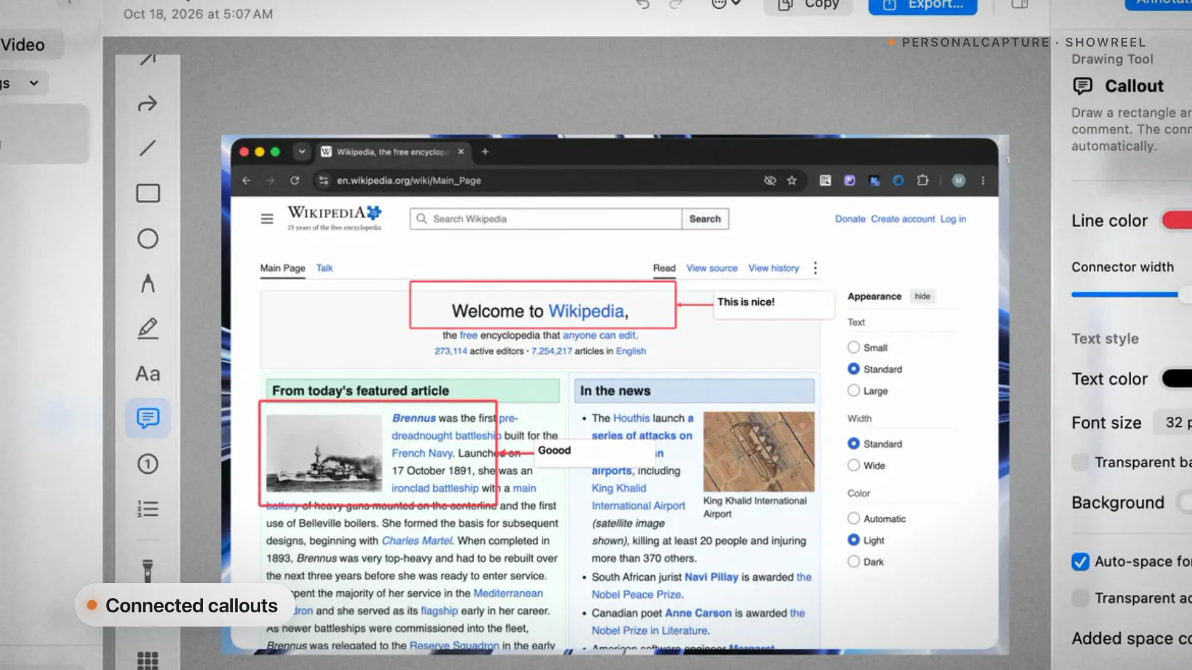The image size is (1192, 670).
Task: Toggle the sidebar panel icon
Action: (1020, 5)
